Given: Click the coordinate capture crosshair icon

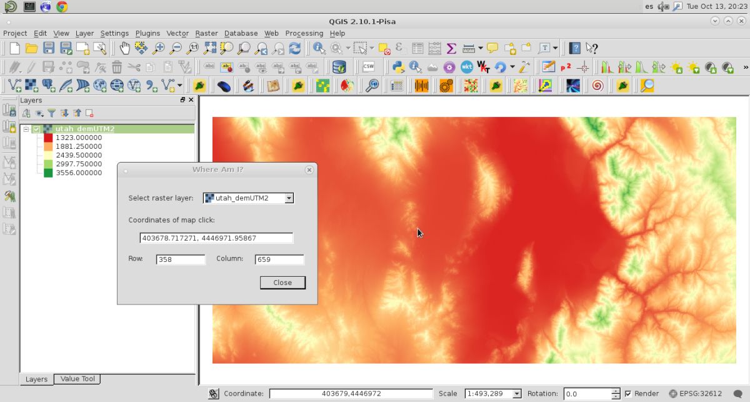Looking at the screenshot, I should coord(583,67).
